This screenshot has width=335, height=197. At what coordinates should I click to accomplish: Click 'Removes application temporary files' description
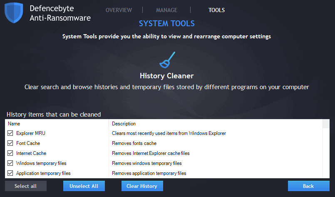(x=149, y=173)
